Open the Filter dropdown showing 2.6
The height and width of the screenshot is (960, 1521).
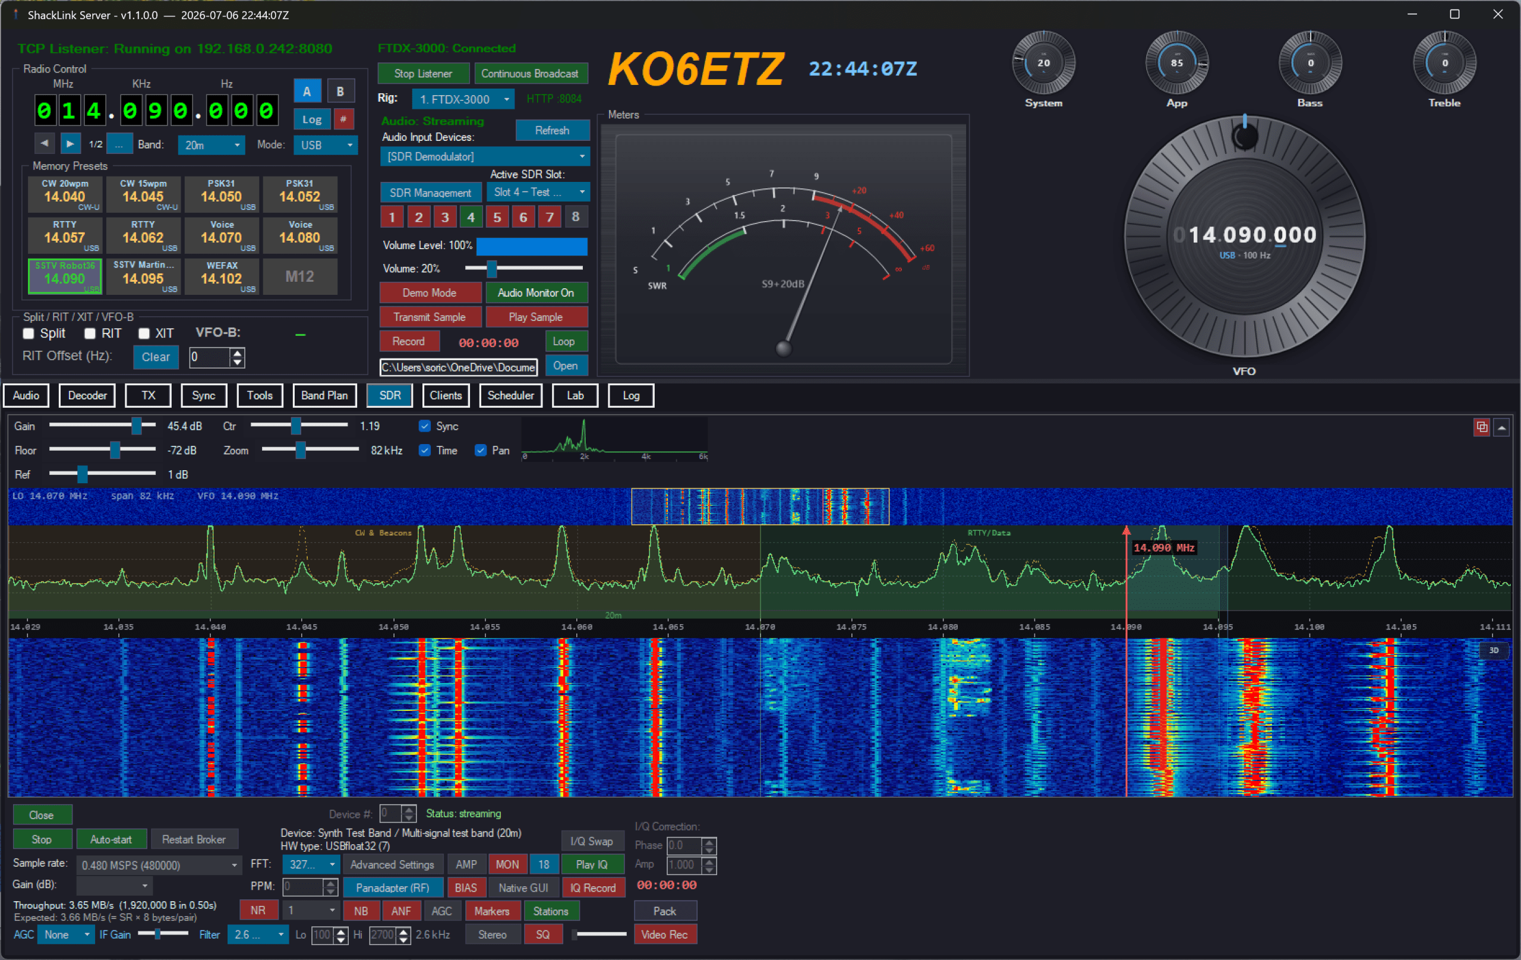pos(258,934)
